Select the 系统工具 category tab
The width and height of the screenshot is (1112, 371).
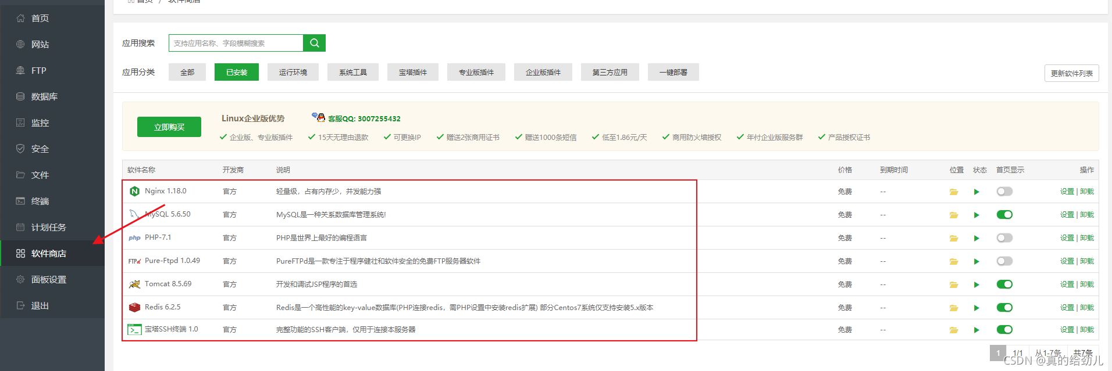click(353, 72)
